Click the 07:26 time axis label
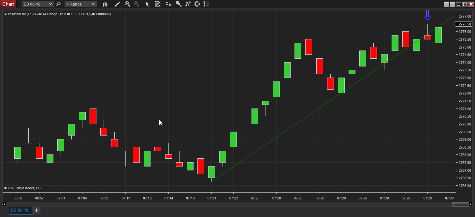This screenshot has height=217, width=475. (255, 198)
